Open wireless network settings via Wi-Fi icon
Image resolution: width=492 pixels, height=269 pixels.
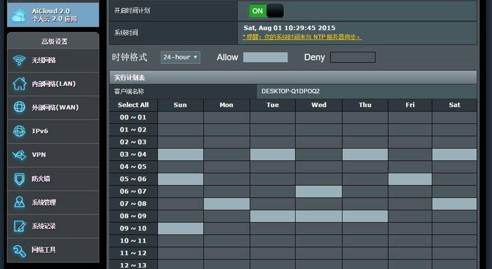19,60
